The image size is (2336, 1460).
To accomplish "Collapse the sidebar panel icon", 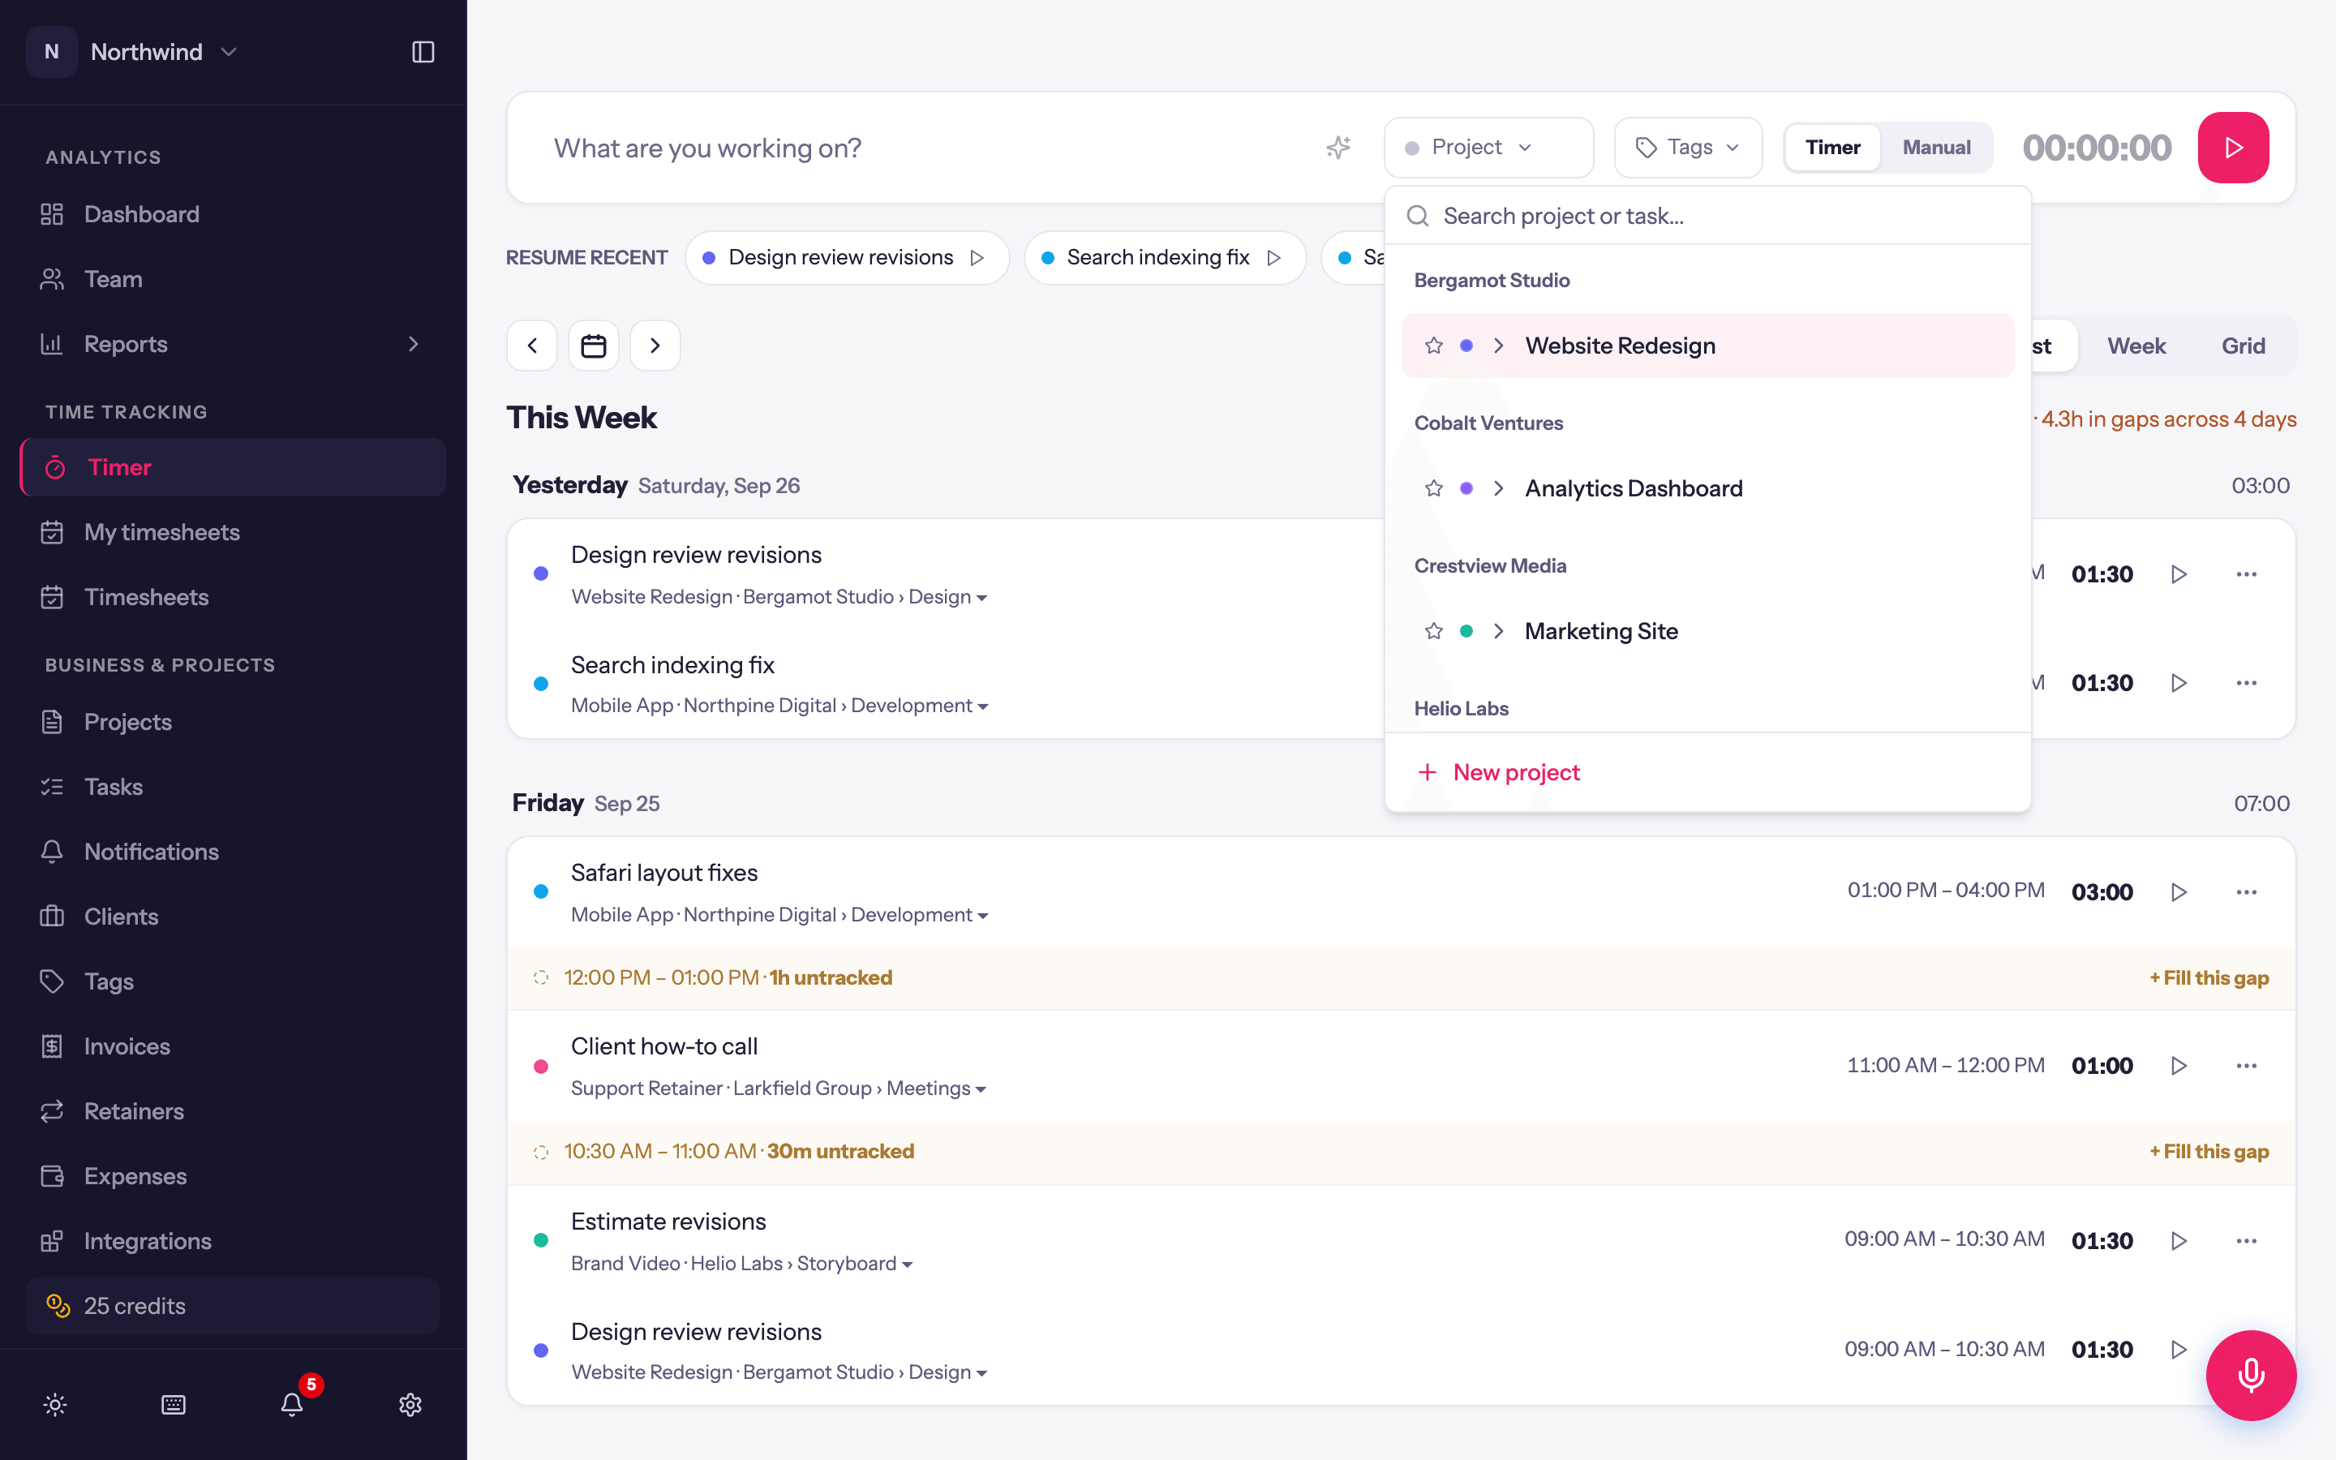I will [x=423, y=52].
